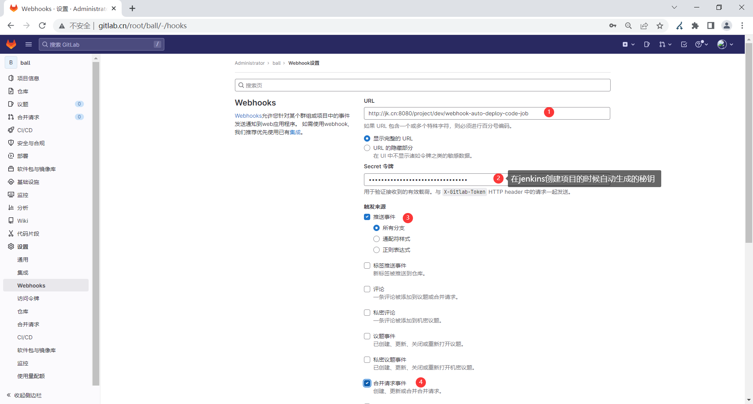The width and height of the screenshot is (753, 404).
Task: Follow the Webhooks link in the description
Action: (x=248, y=116)
